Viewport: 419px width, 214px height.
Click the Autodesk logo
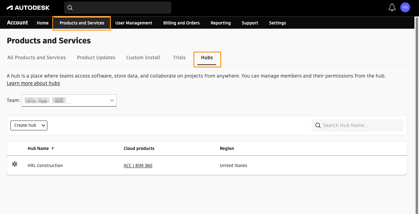tap(28, 8)
